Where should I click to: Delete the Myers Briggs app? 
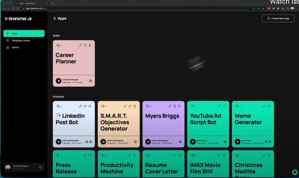179,106
